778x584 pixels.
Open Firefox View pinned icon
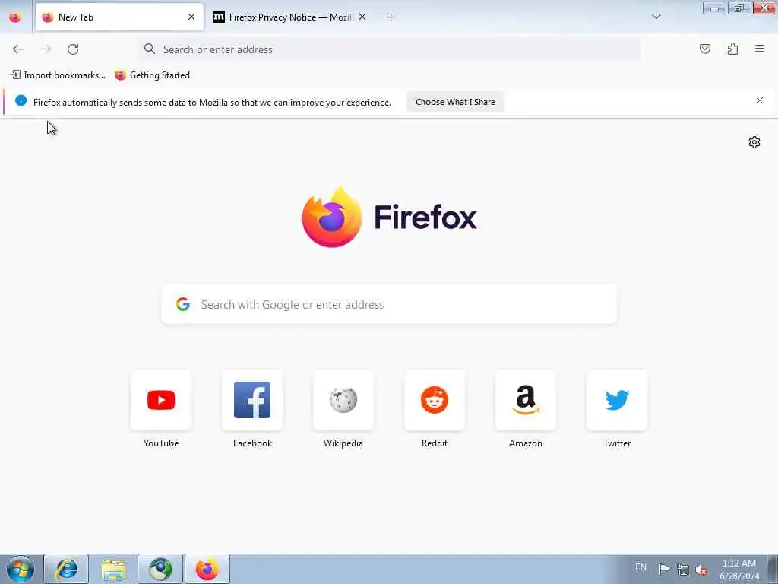click(x=15, y=17)
